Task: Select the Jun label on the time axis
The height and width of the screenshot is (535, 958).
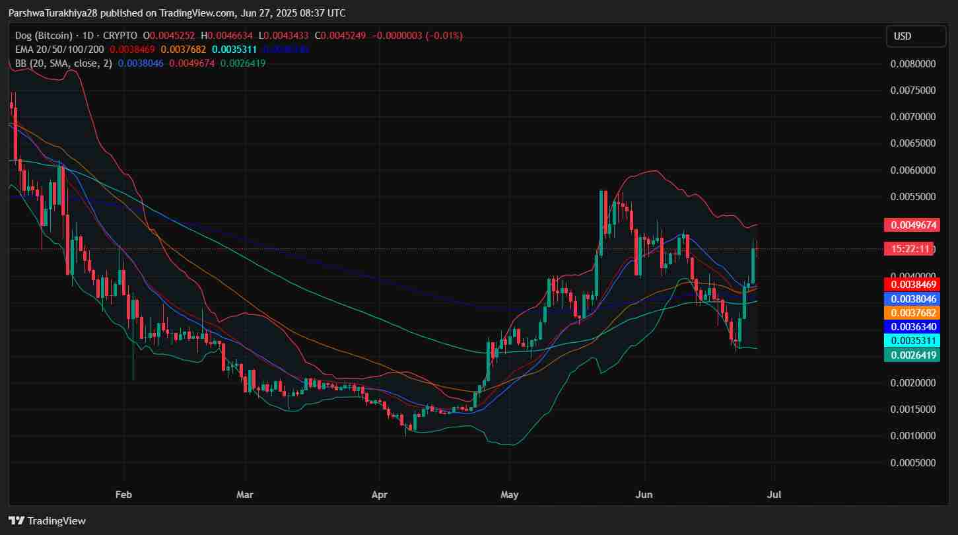Action: [x=644, y=494]
